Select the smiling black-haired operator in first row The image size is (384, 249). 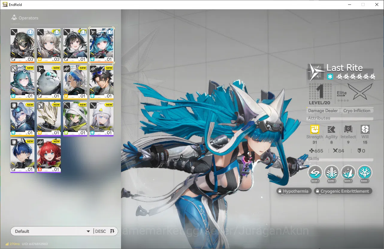75,45
